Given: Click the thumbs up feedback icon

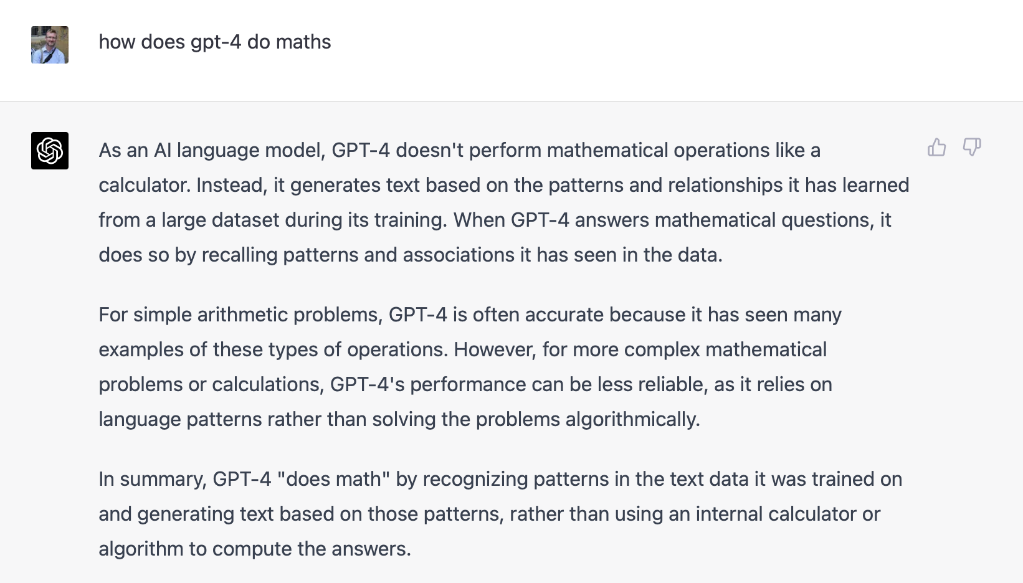Looking at the screenshot, I should point(936,148).
